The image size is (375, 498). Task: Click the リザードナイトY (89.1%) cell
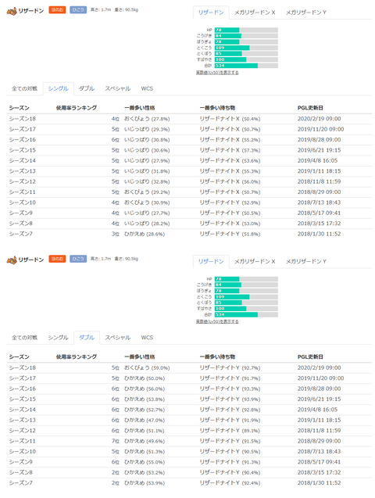pyautogui.click(x=230, y=431)
